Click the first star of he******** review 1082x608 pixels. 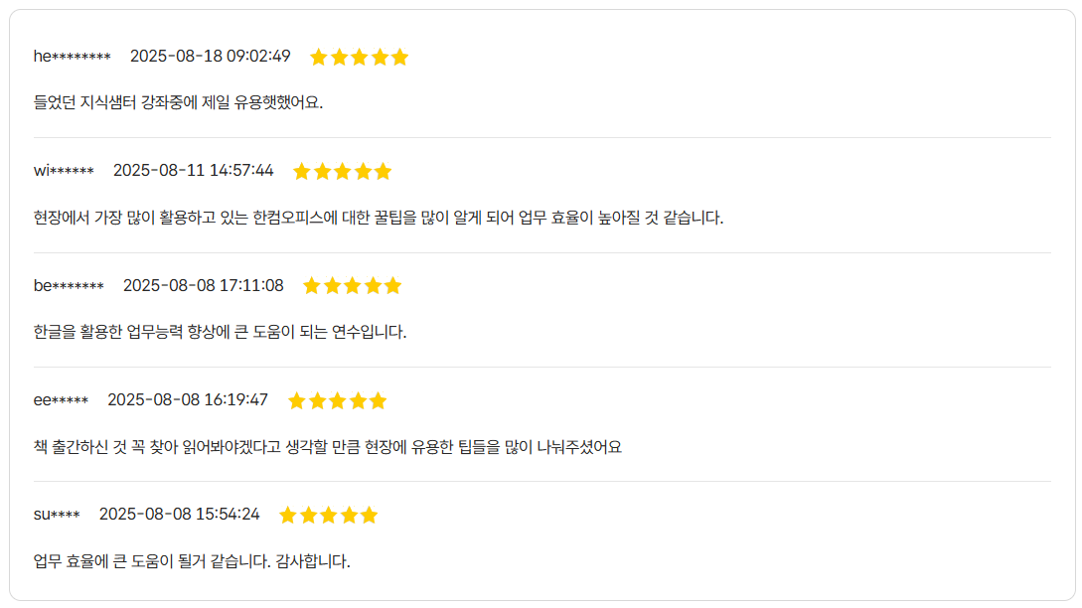click(x=318, y=58)
